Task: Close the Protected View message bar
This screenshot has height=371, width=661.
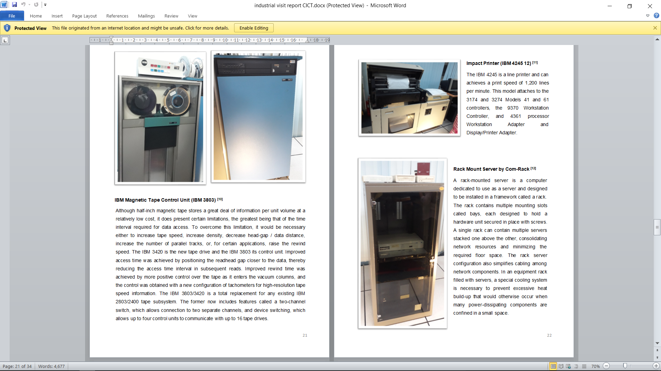Action: pos(655,28)
